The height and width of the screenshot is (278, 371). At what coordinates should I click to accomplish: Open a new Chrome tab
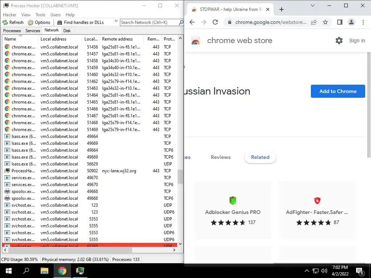tap(281, 9)
